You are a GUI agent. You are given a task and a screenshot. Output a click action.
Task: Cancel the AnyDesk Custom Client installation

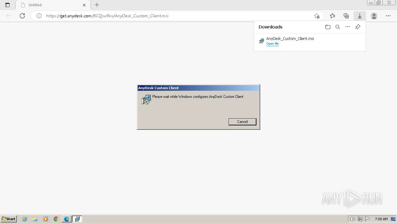coord(242,122)
